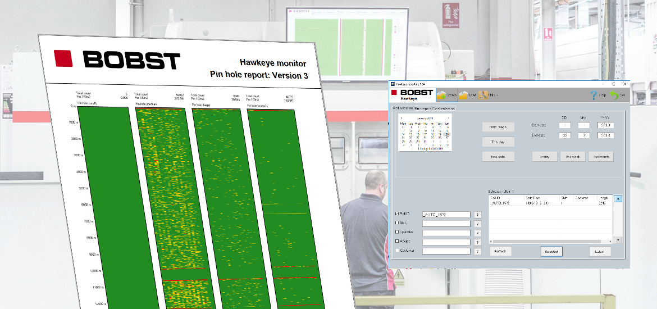
Task: Click the Refresh button
Action: point(500,252)
